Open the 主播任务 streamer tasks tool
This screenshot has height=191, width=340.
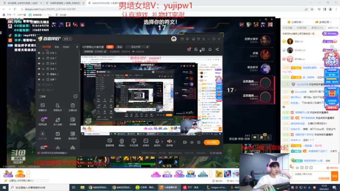73,107
